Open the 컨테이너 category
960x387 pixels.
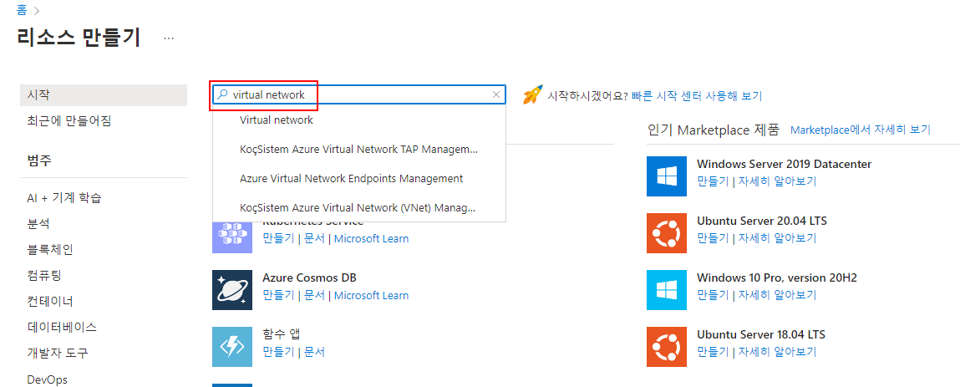[50, 301]
